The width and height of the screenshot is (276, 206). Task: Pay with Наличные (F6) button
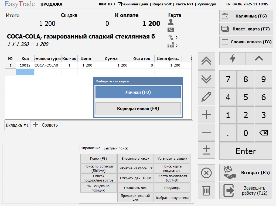point(246,16)
